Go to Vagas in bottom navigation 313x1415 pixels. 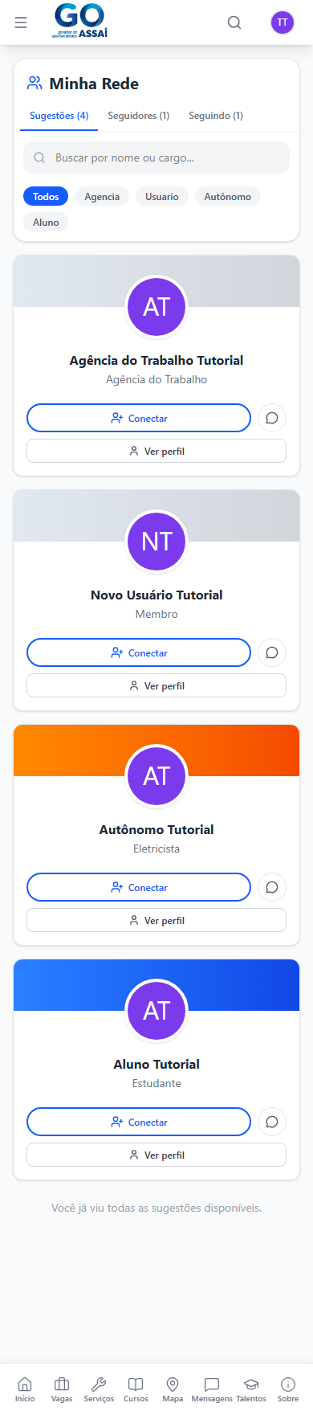[62, 1389]
